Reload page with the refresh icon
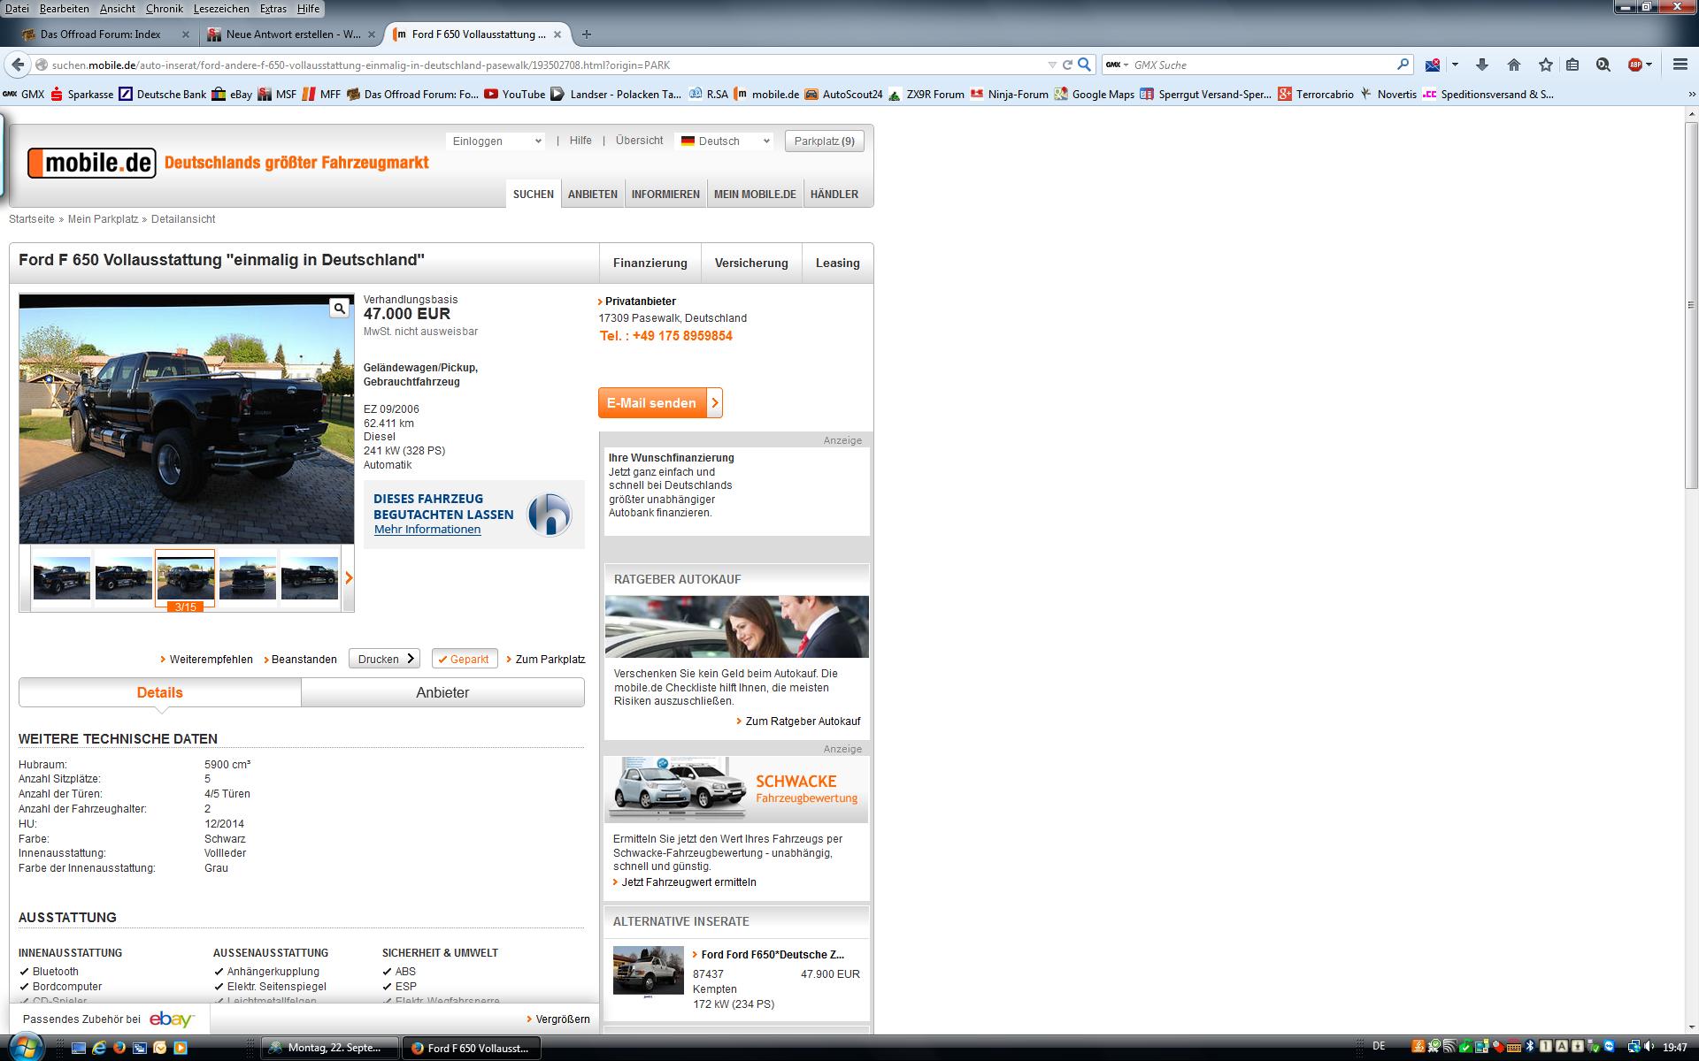 pyautogui.click(x=1067, y=65)
